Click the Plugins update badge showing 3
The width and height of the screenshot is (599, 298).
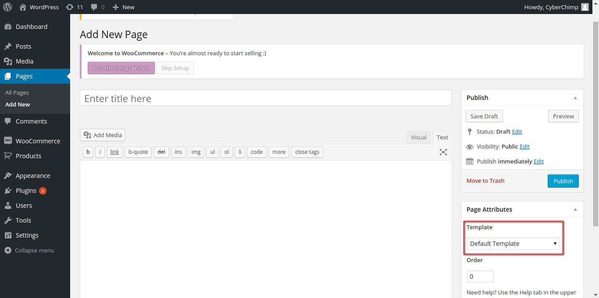tap(43, 191)
